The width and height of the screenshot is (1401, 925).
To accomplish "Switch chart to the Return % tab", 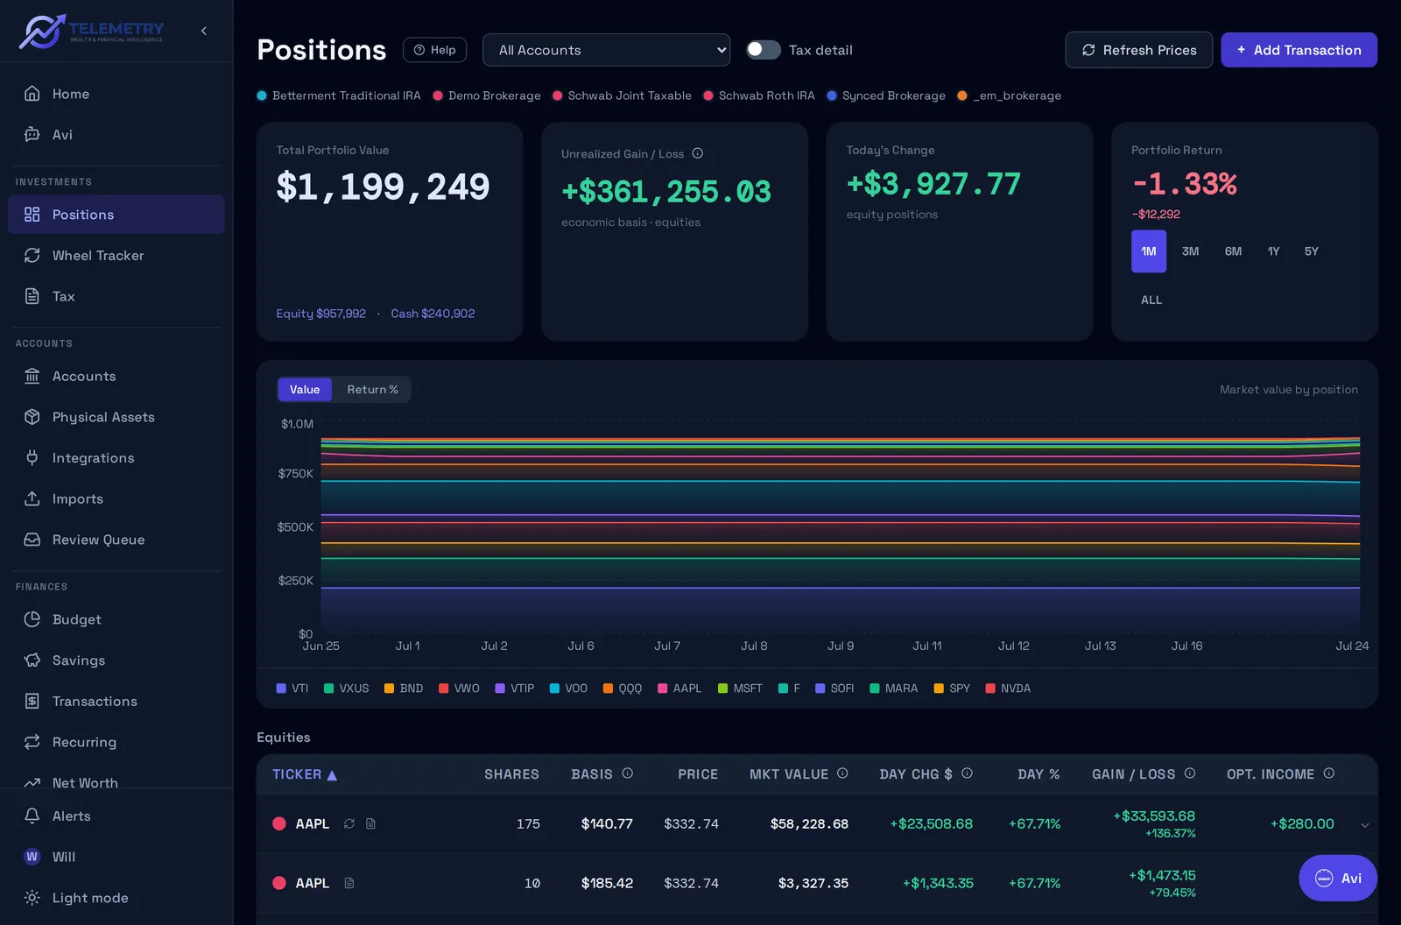I will (372, 390).
